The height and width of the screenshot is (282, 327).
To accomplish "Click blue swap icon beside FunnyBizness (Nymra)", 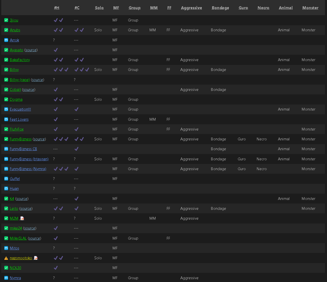I will point(6,169).
